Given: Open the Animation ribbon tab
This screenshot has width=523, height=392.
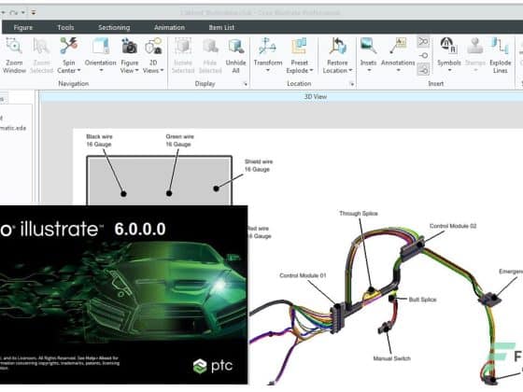Looking at the screenshot, I should [169, 27].
